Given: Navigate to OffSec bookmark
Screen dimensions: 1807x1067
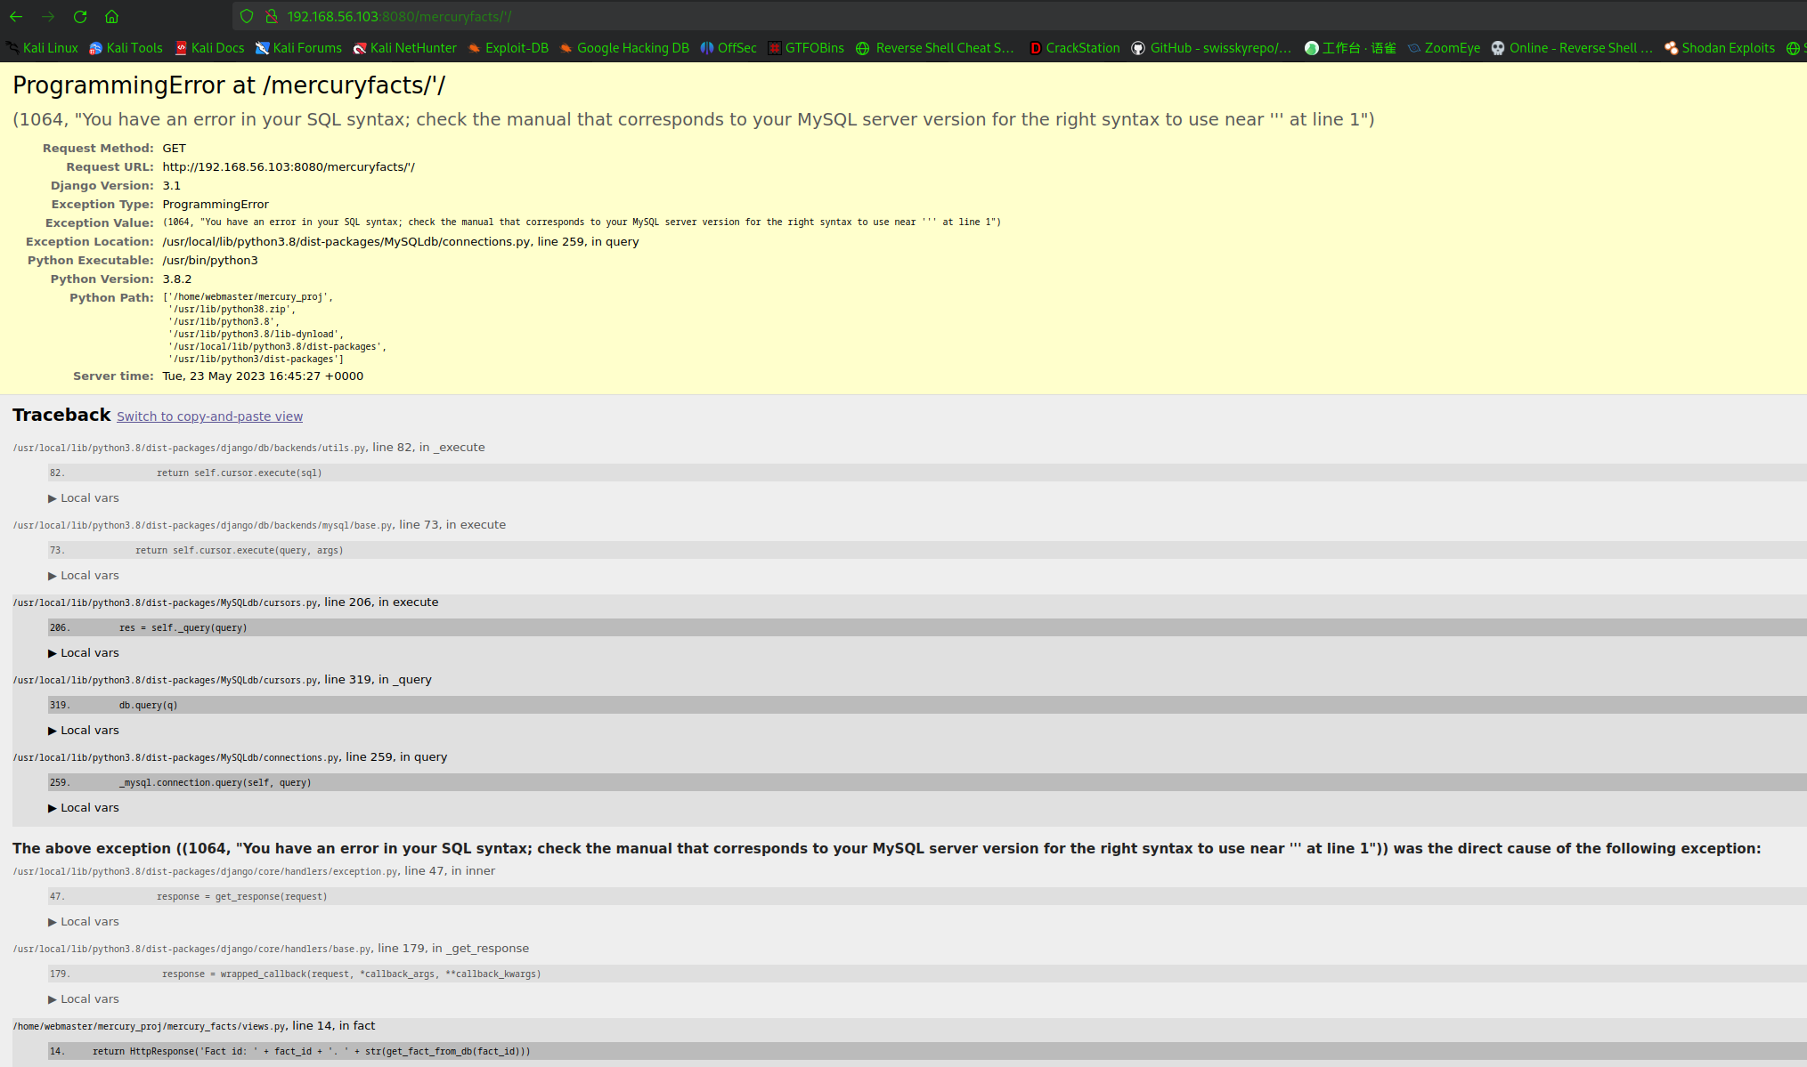Looking at the screenshot, I should click(729, 47).
